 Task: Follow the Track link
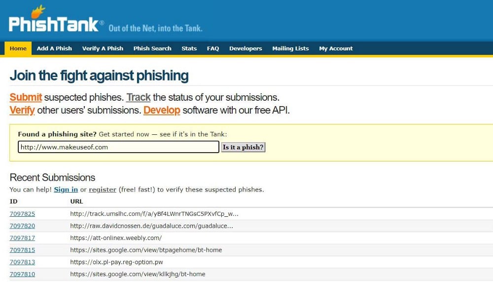[x=139, y=97]
